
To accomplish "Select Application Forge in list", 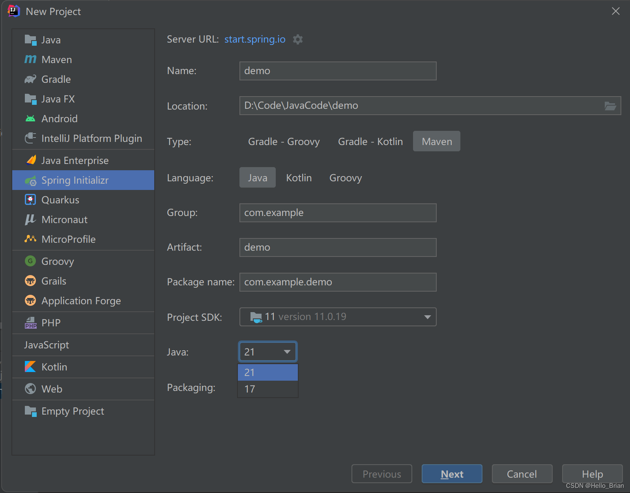I will 83,301.
